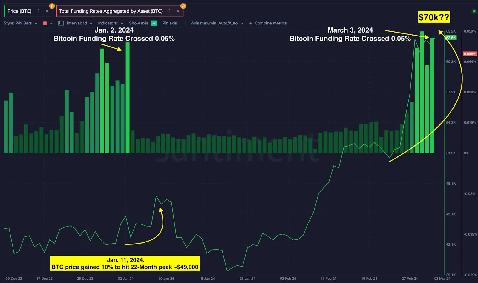Select the Total Funding Rates Aggregated tab
The width and height of the screenshot is (478, 283).
111,11
